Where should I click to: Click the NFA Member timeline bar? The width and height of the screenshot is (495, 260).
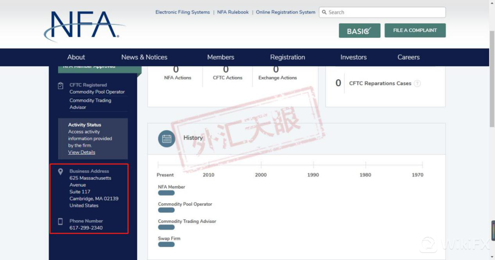point(166,193)
